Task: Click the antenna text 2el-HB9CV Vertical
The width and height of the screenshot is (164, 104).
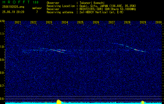Action: point(94,12)
